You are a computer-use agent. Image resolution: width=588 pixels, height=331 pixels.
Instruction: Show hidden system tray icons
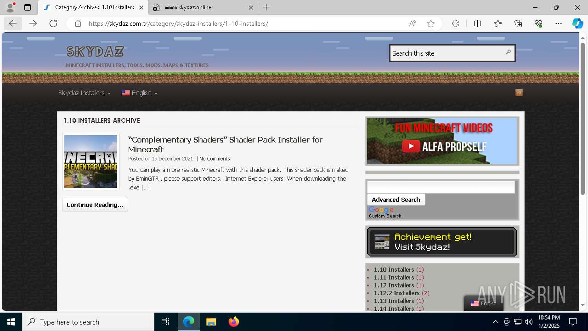[495, 322]
